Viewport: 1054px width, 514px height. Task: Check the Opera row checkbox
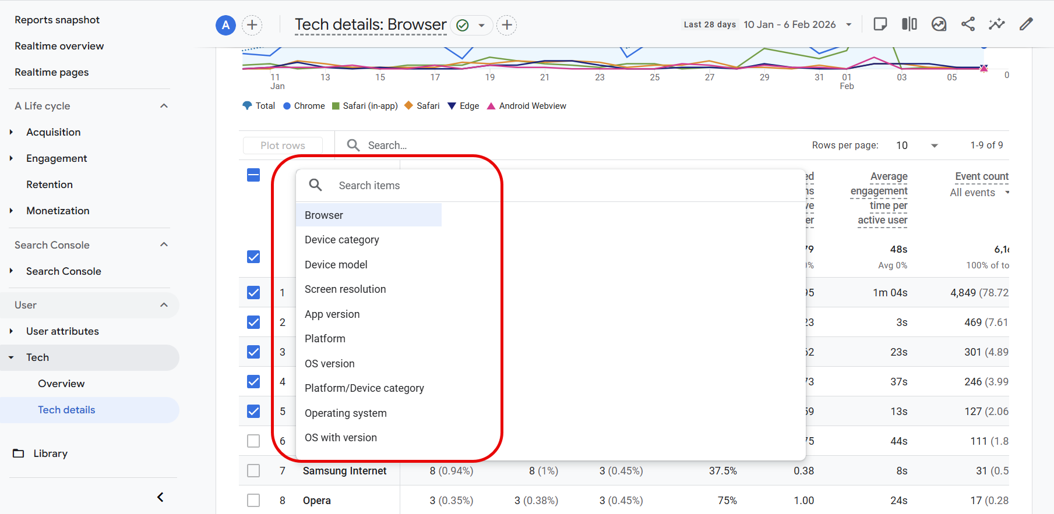click(253, 500)
